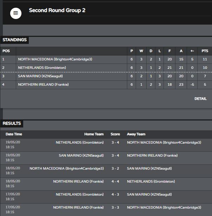The image size is (212, 216).
Task: Open the 3 - 2 North Macedonia vs San Marino score
Action: [x=115, y=168]
